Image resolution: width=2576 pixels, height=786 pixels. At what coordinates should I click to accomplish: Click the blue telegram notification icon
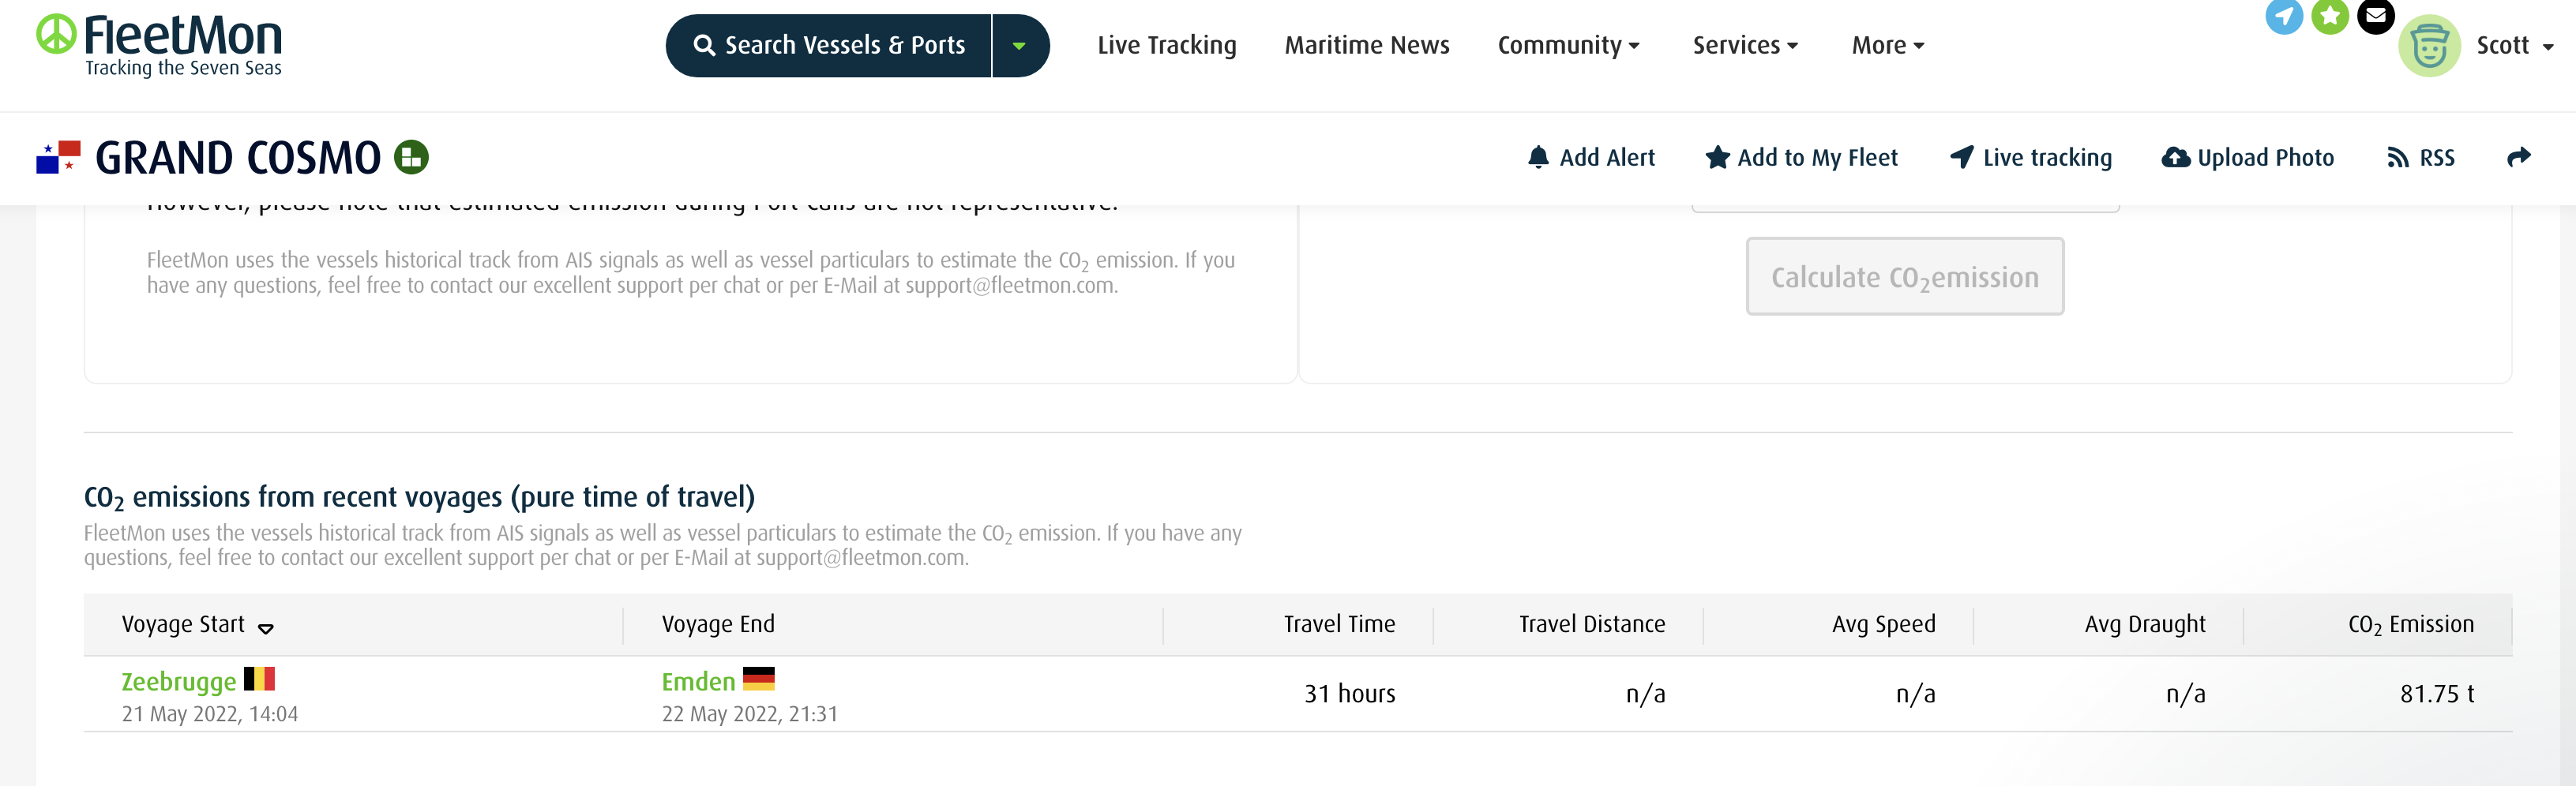click(2284, 16)
